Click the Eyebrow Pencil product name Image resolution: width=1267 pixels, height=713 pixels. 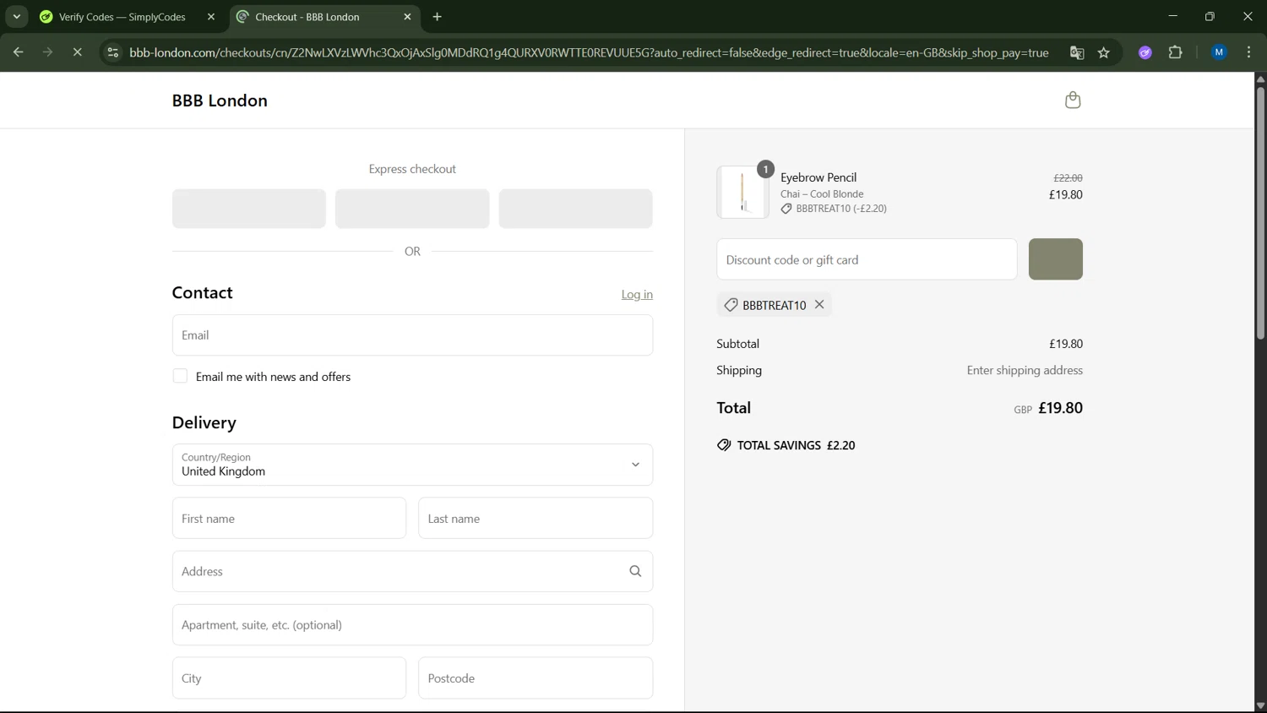coord(818,177)
